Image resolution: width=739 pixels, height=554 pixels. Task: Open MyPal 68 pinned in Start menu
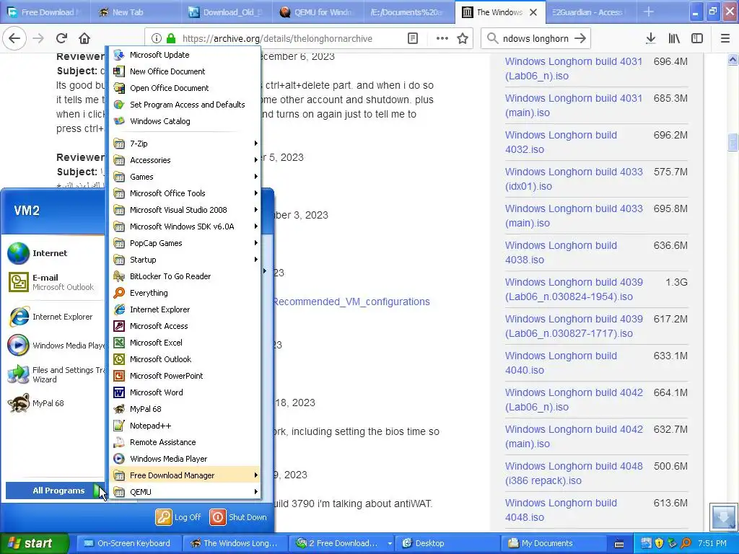click(x=54, y=403)
